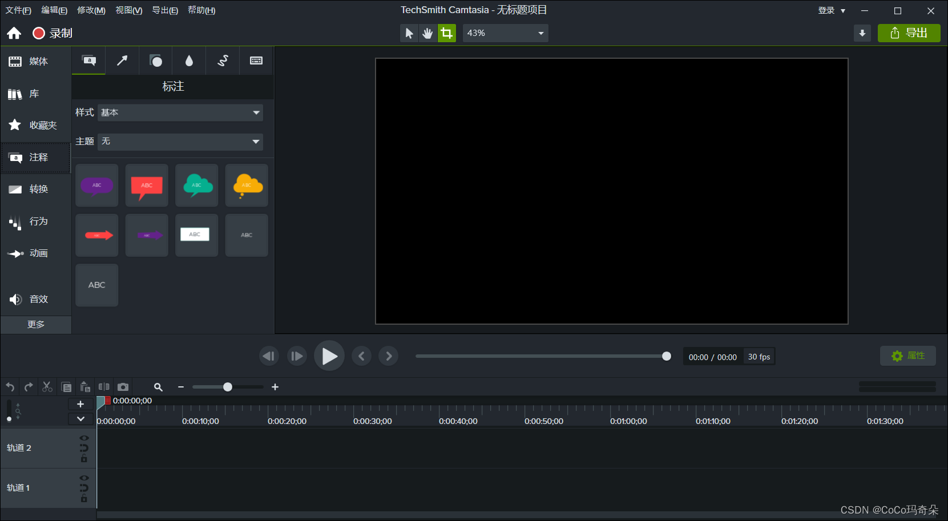
Task: Open the 帮助 menu
Action: (201, 10)
